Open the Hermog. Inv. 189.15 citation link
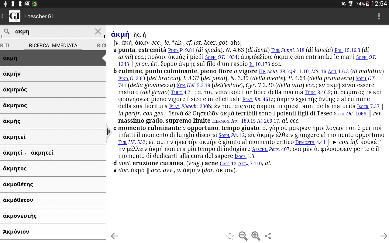The height and width of the screenshot is (243, 389). 234,121
